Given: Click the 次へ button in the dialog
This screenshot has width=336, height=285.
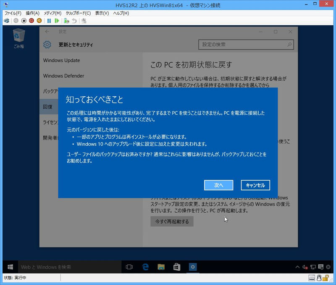Looking at the screenshot, I should pyautogui.click(x=218, y=185).
